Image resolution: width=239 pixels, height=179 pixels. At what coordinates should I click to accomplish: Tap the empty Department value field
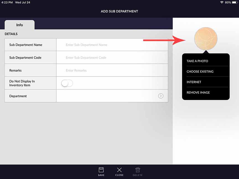click(x=106, y=96)
